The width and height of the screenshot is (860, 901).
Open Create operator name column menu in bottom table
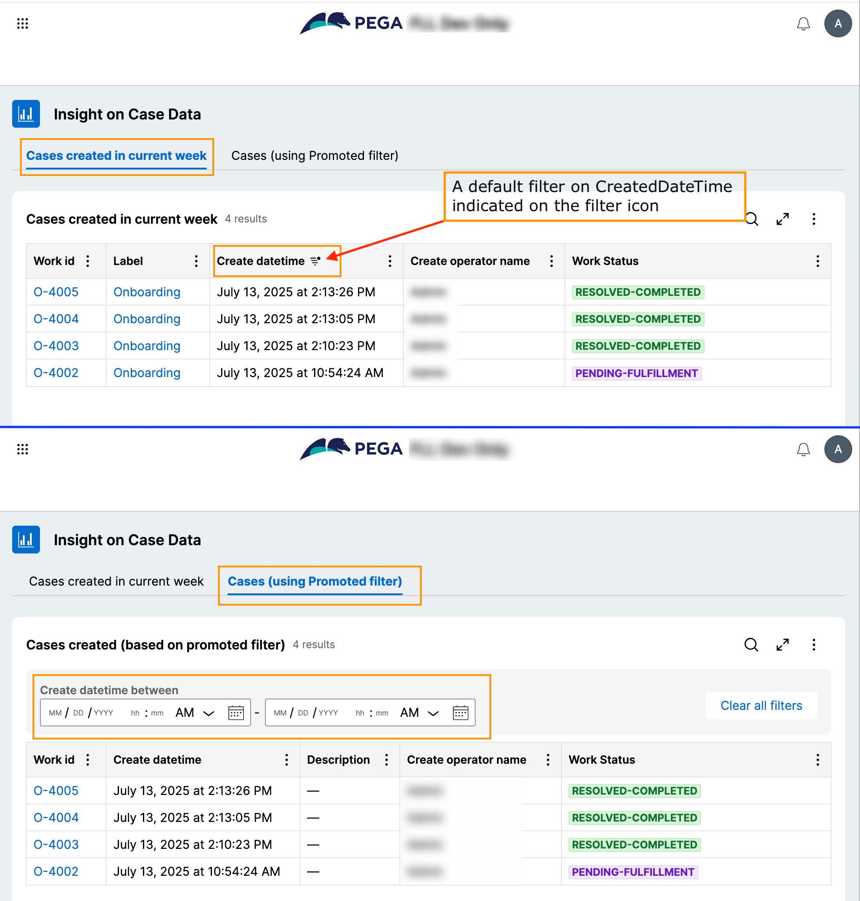548,760
